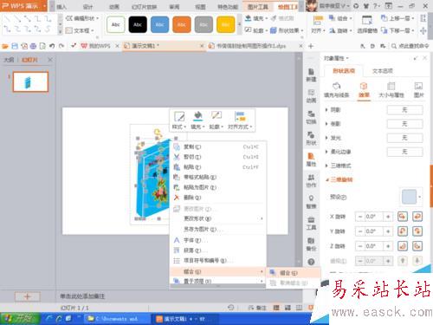Apply the yellow Abc shape style
The width and height of the screenshot is (433, 325).
point(225,24)
